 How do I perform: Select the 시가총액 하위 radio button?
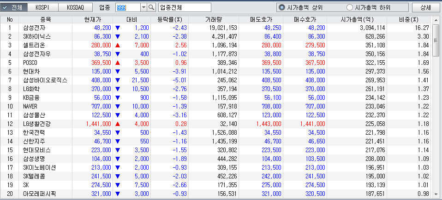[x=349, y=8]
